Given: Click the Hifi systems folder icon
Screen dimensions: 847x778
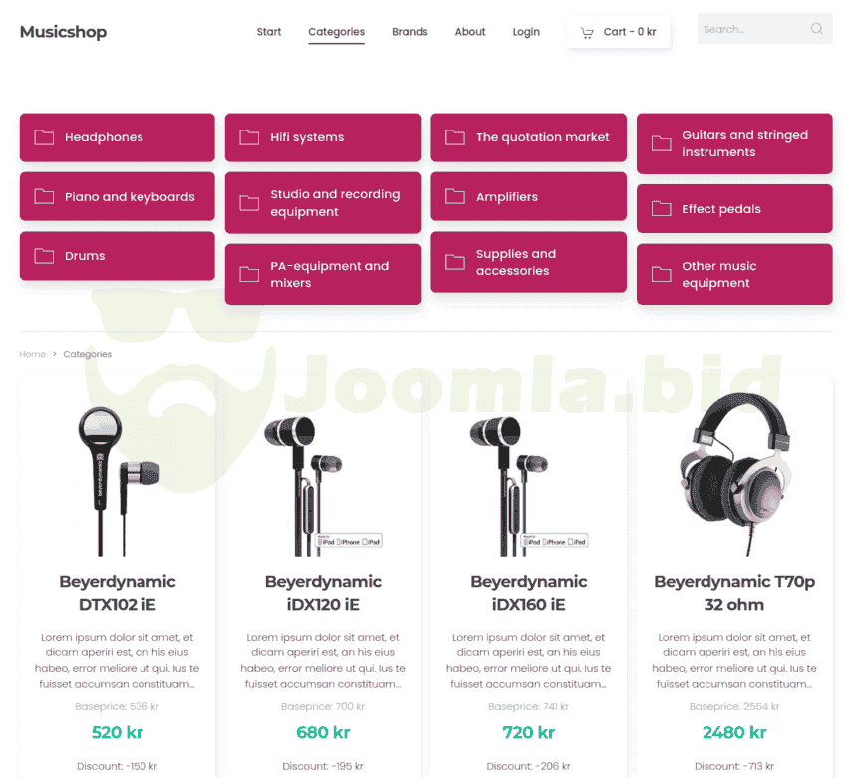Looking at the screenshot, I should pyautogui.click(x=249, y=137).
